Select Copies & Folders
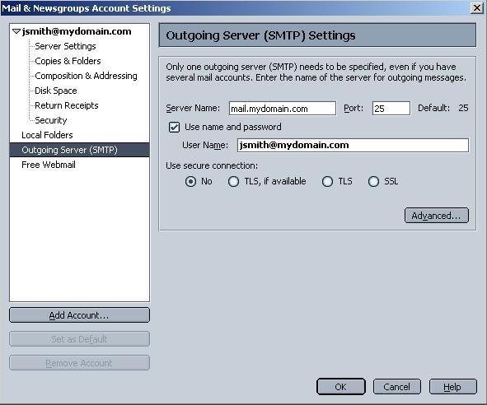Viewport: 487px width, 405px height. point(68,61)
